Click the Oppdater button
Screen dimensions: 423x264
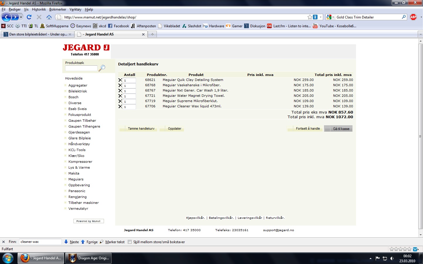[172, 128]
